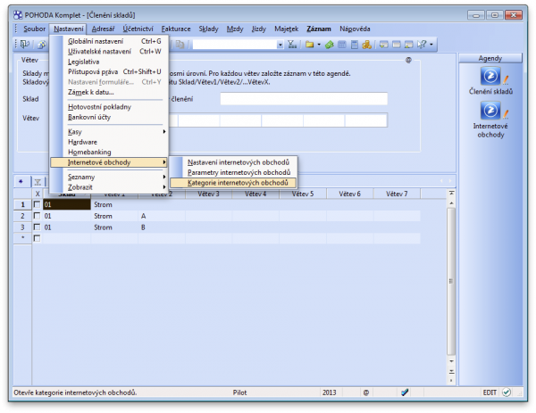This screenshot has width=536, height=413.
Task: Click the @ icon at form top right
Action: pos(408,60)
